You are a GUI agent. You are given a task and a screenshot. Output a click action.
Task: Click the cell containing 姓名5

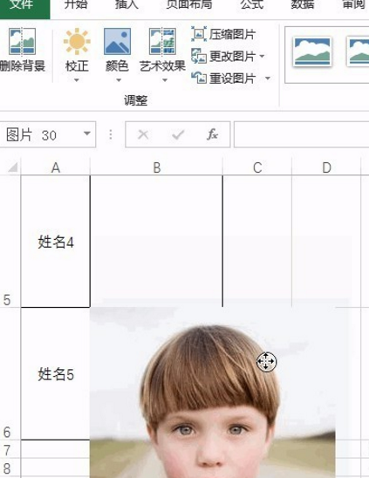pos(56,373)
